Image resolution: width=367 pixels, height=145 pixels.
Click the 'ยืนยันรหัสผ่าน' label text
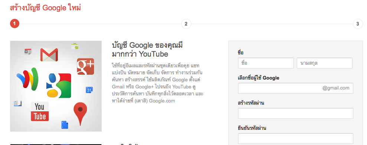[x=252, y=128]
